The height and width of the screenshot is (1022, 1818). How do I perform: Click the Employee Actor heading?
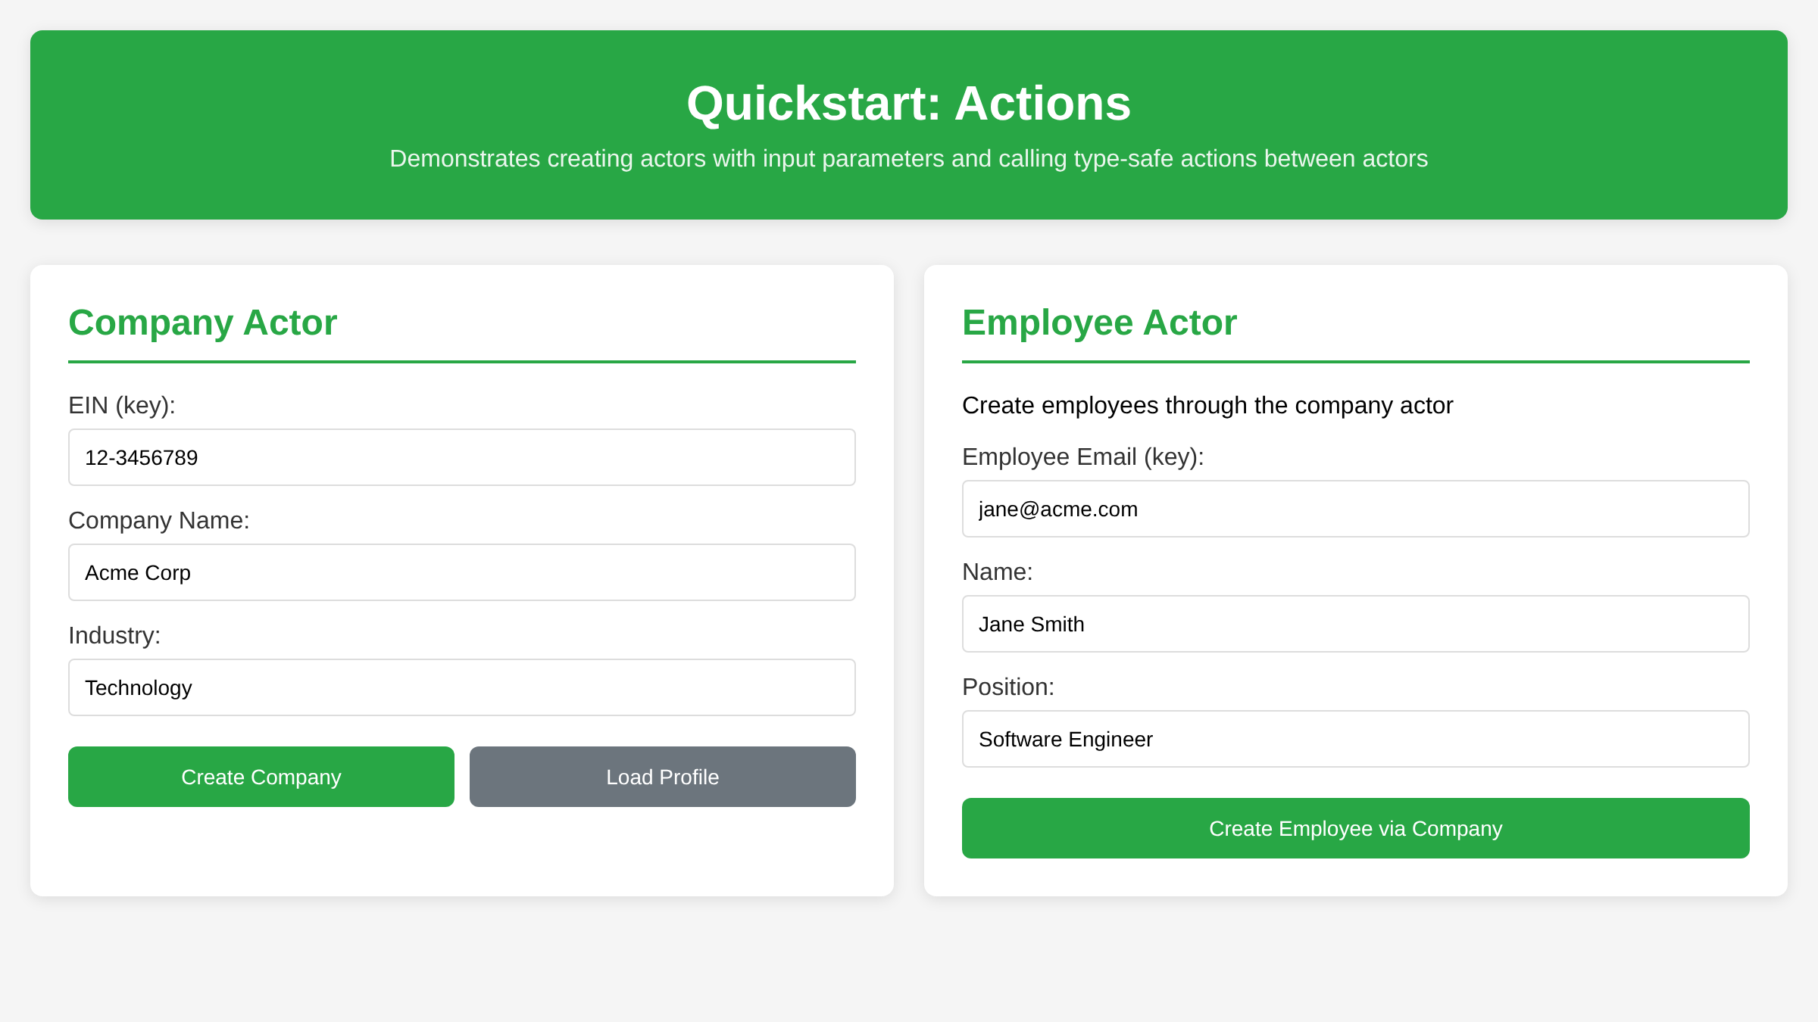click(x=1099, y=322)
